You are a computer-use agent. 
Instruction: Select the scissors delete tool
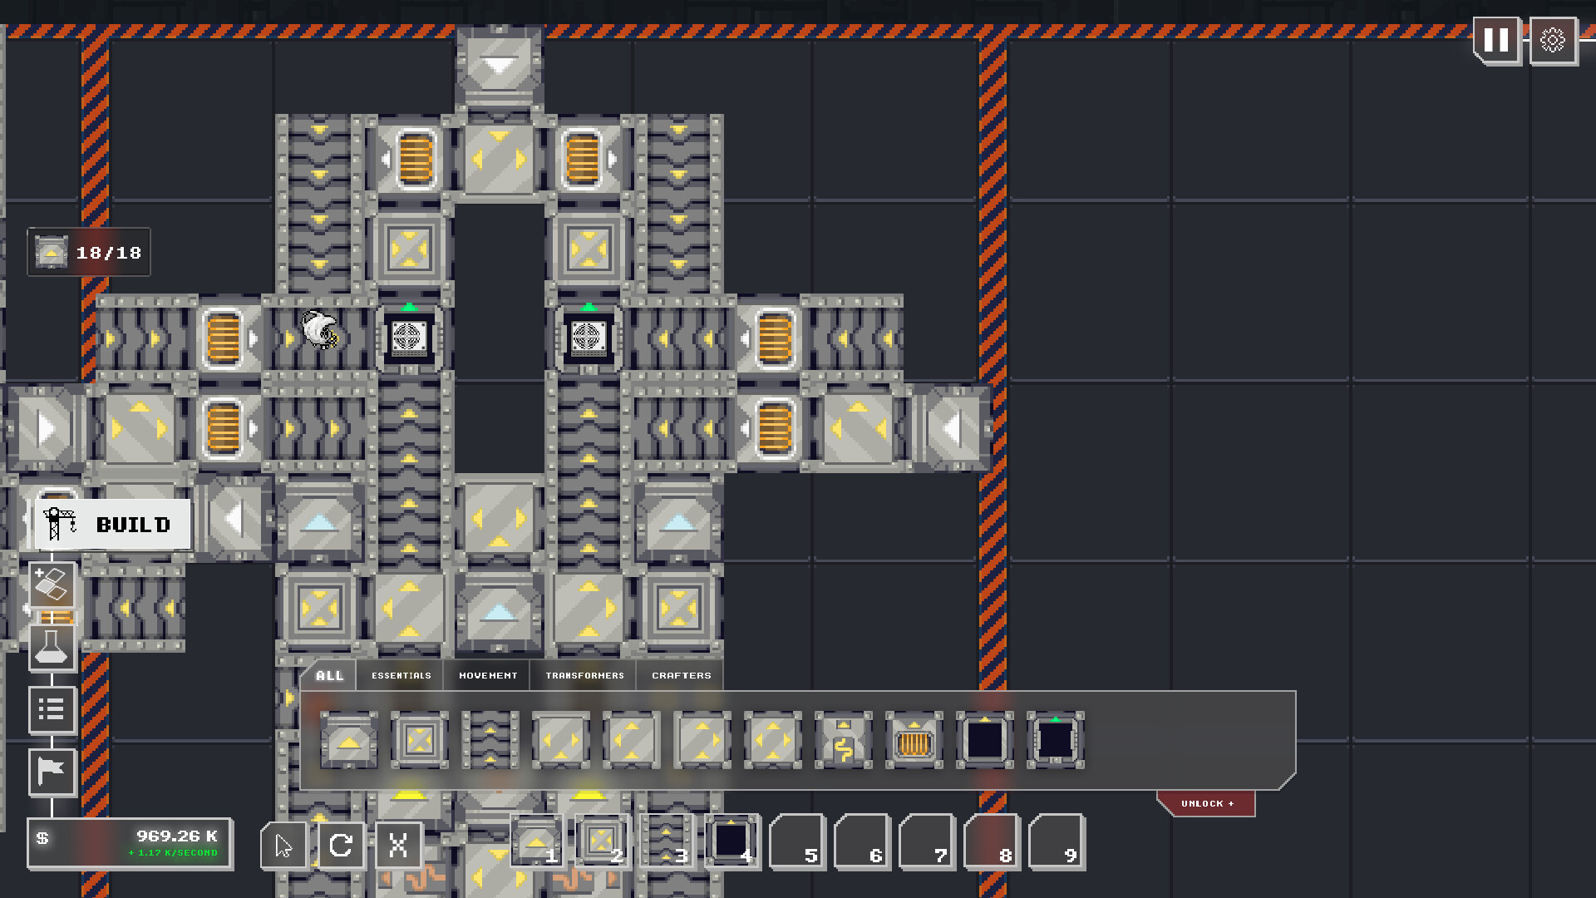398,845
